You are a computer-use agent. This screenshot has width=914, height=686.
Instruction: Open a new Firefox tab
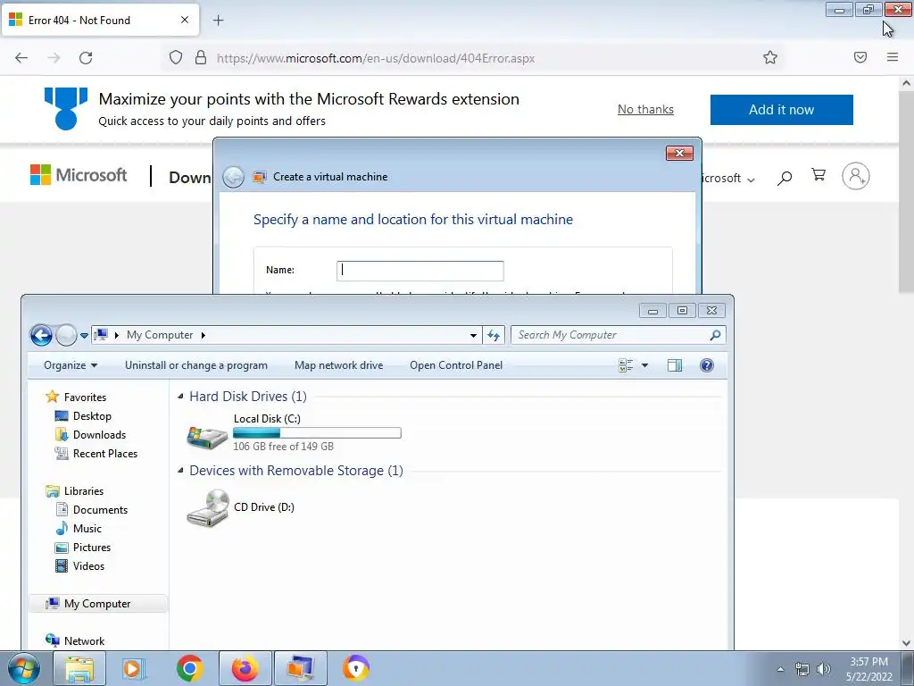(x=218, y=21)
